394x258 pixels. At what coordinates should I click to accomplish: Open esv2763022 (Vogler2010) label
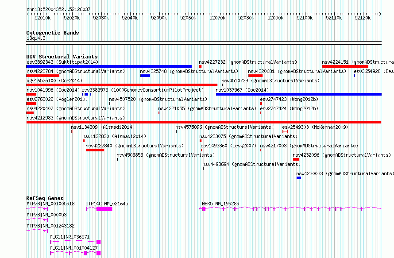coord(57,99)
